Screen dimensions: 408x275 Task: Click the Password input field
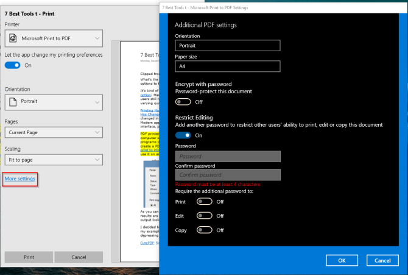[227, 157]
